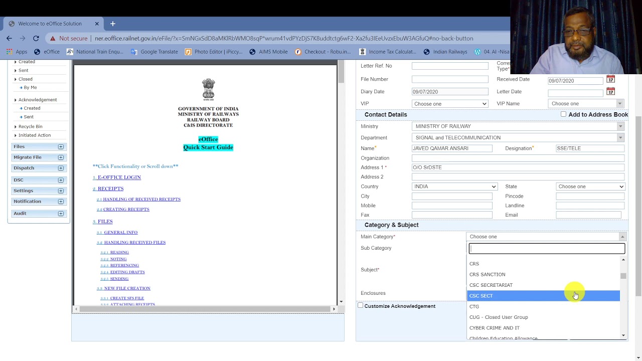
Task: Click the File Number field
Action: [450, 79]
